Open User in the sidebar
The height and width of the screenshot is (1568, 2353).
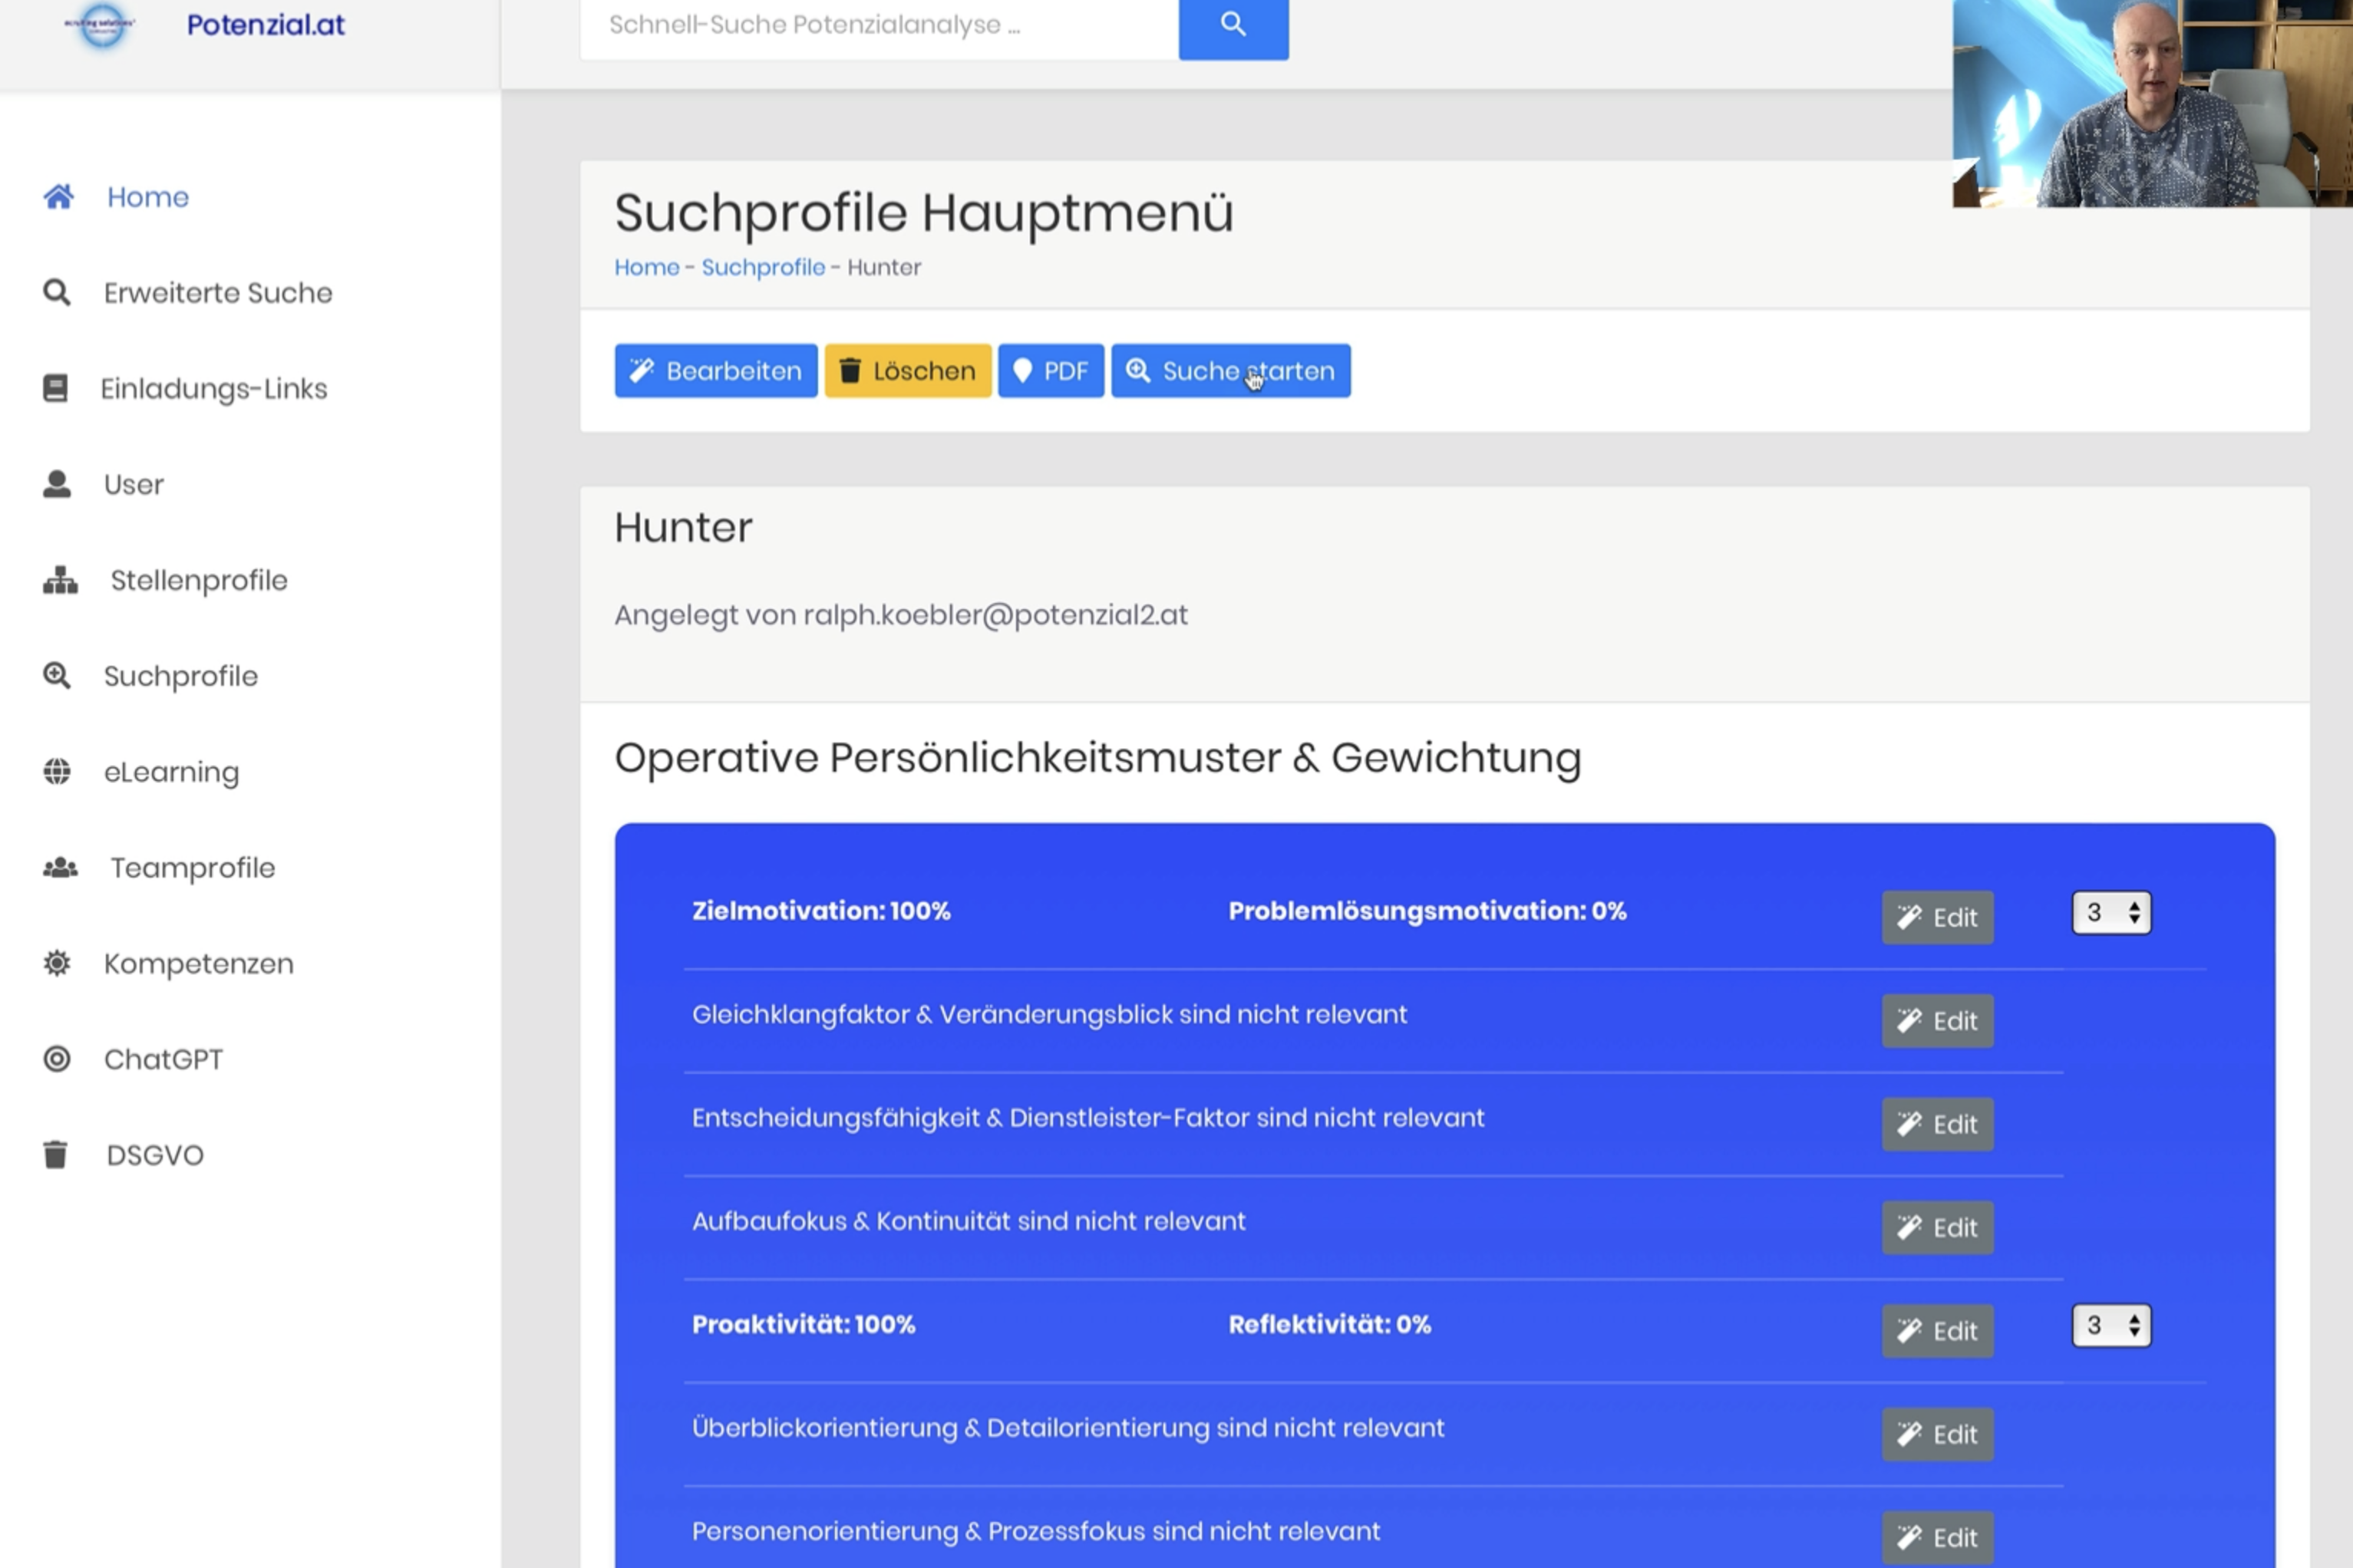134,485
